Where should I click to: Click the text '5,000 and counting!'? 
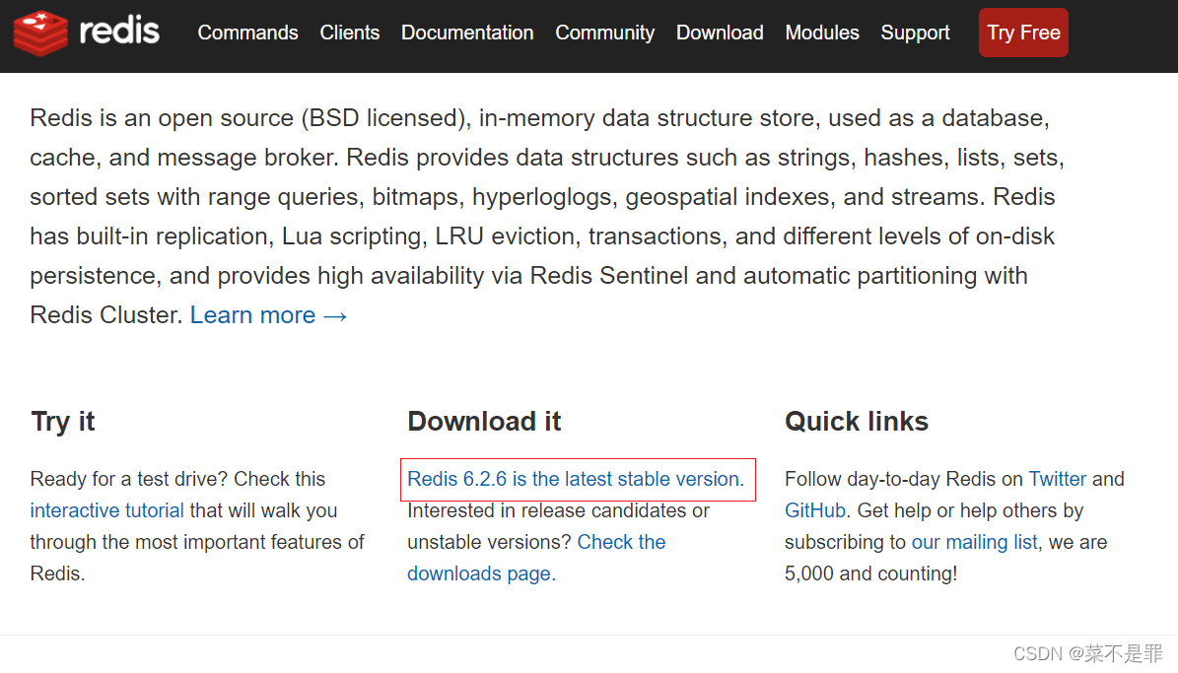pyautogui.click(x=871, y=573)
